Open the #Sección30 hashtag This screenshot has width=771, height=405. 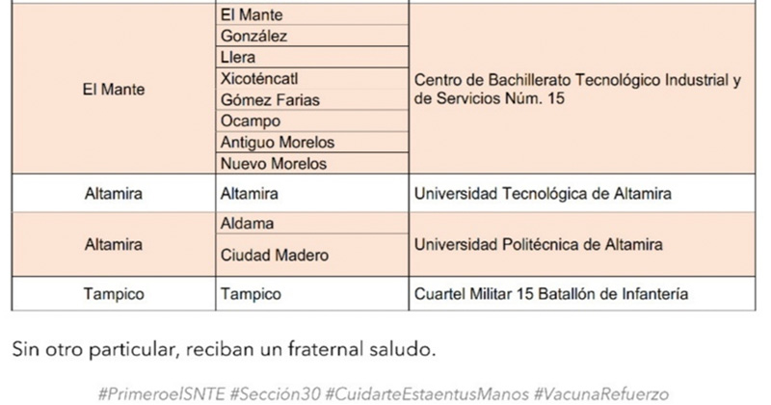click(x=276, y=394)
